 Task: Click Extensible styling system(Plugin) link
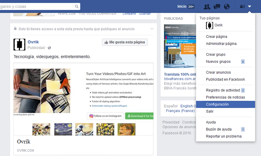click(x=109, y=106)
